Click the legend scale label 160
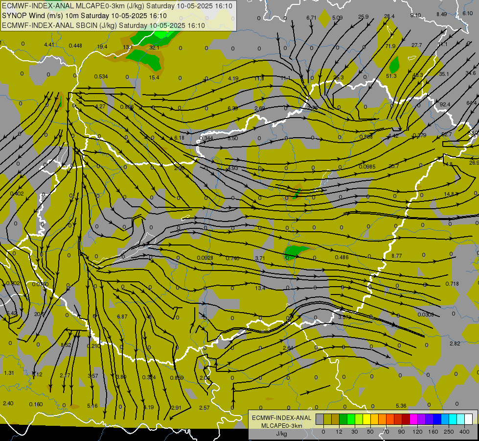 (x=433, y=432)
